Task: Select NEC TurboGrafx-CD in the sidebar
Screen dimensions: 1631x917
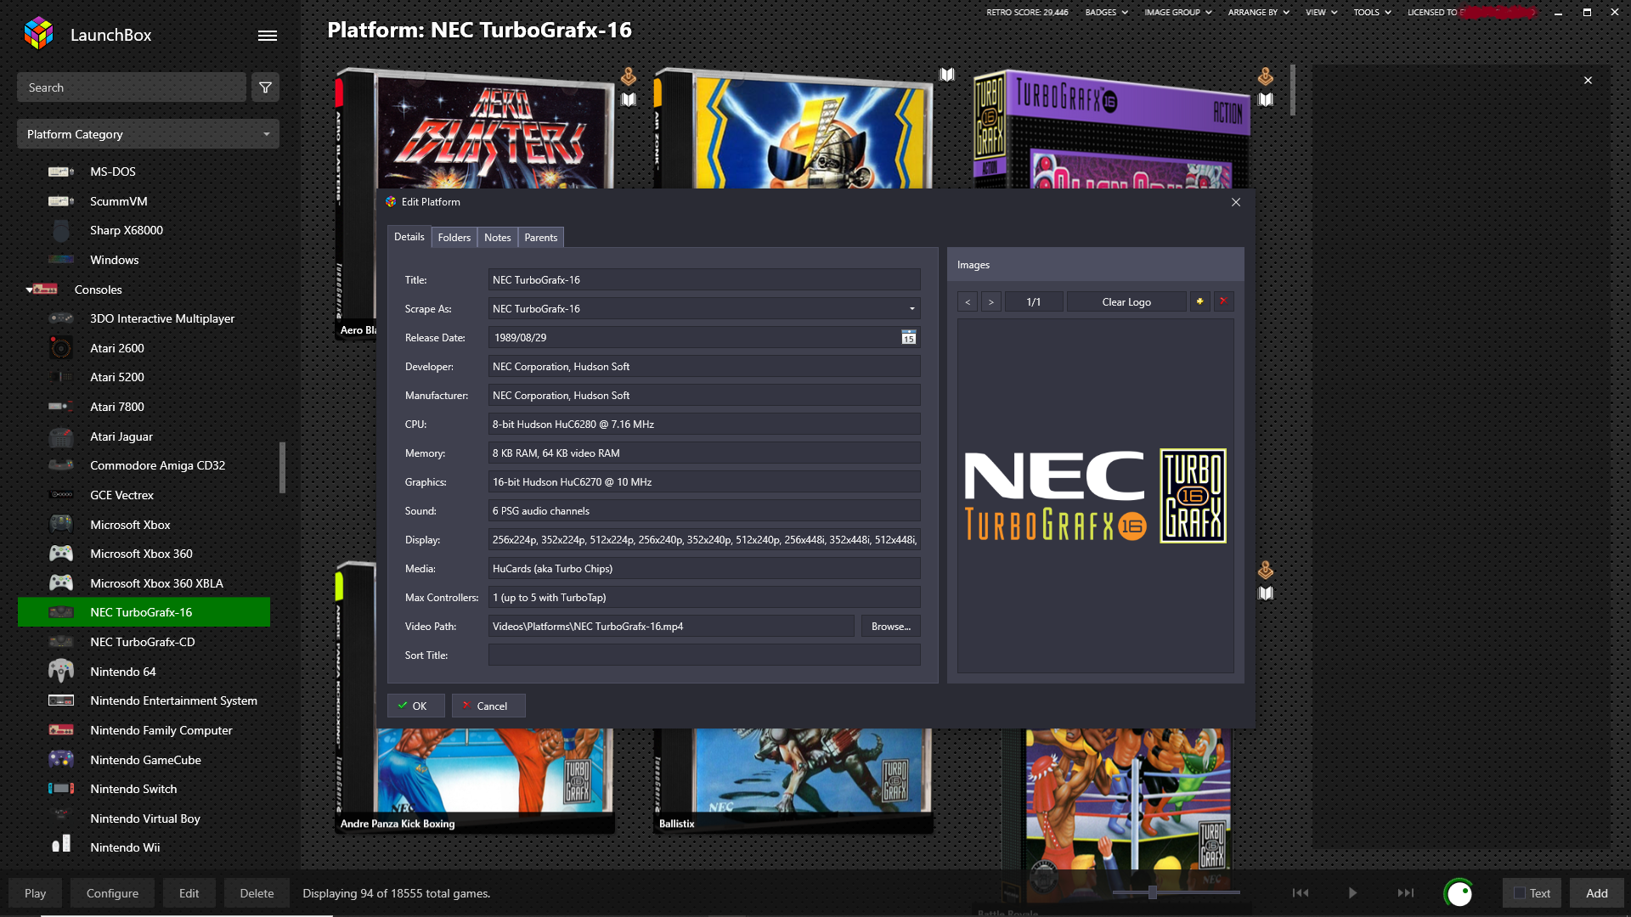Action: coord(144,642)
